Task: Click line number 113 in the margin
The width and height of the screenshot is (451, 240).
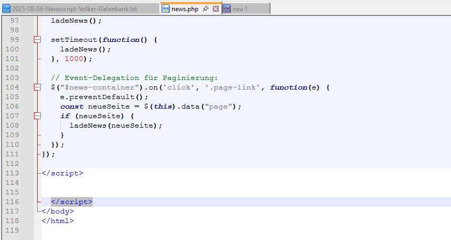Action: tap(12, 173)
